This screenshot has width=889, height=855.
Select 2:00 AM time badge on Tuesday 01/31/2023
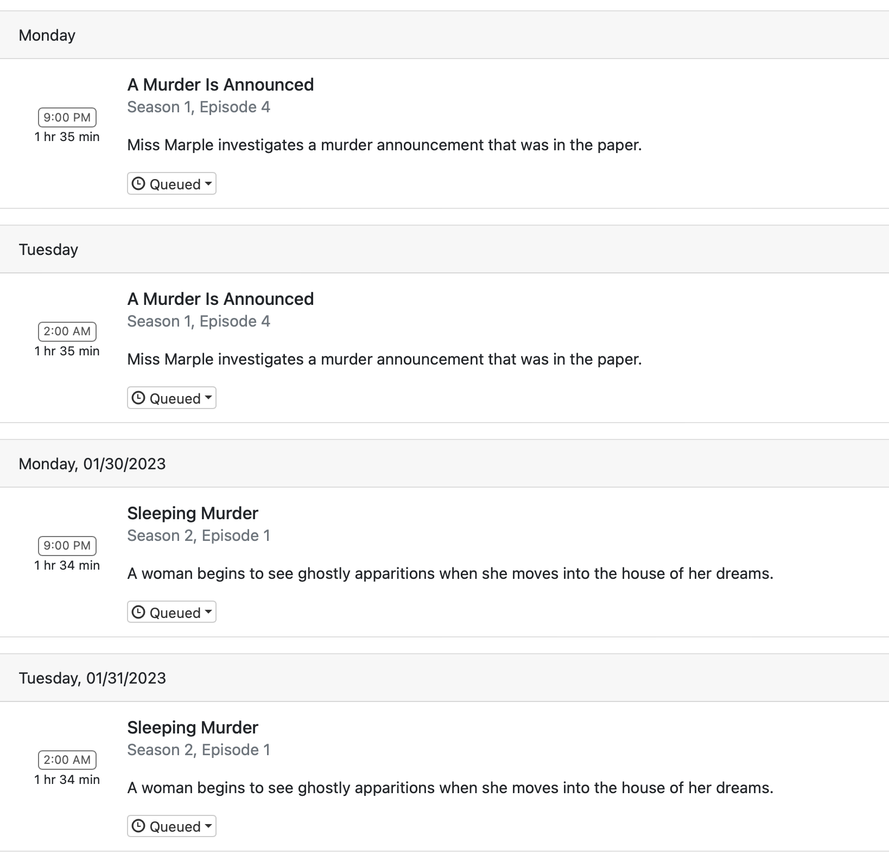67,760
